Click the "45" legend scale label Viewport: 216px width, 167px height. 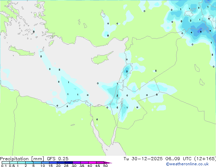coord(97,166)
